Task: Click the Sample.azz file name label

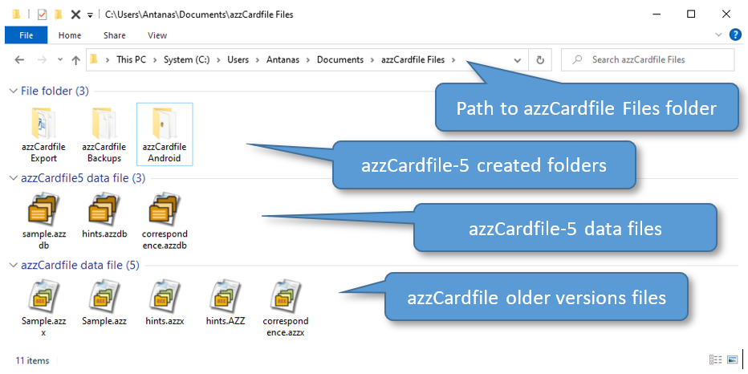Action: click(x=104, y=321)
